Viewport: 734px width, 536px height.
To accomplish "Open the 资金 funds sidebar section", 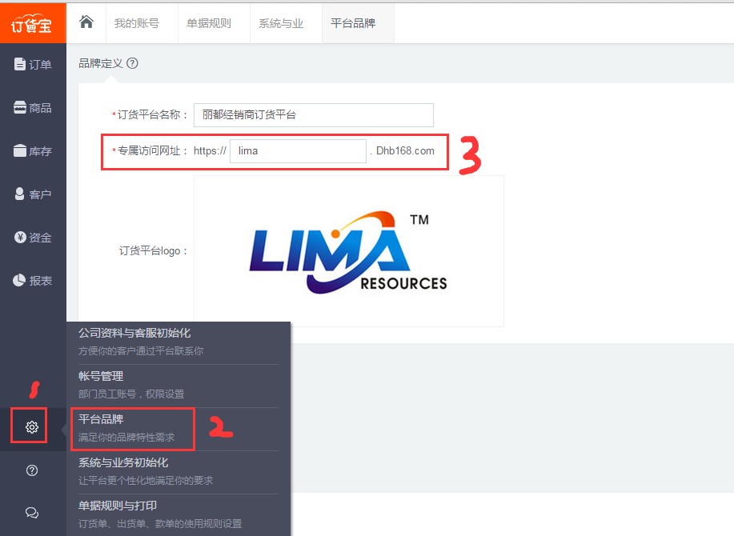I will (x=33, y=238).
